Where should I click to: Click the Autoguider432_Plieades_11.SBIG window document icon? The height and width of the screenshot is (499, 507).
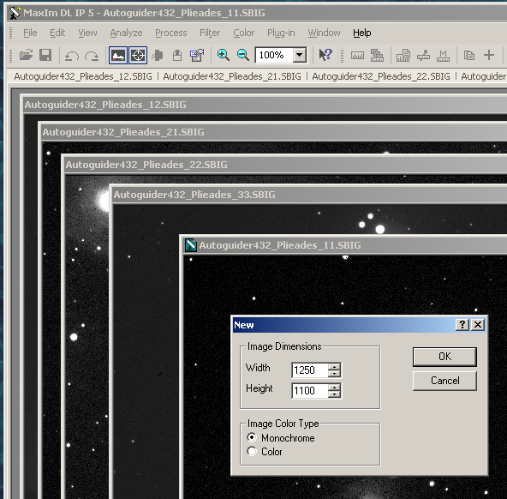190,245
